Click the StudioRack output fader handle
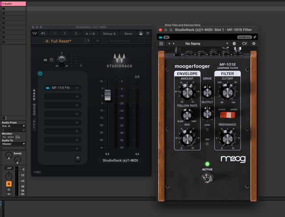 coord(108,95)
